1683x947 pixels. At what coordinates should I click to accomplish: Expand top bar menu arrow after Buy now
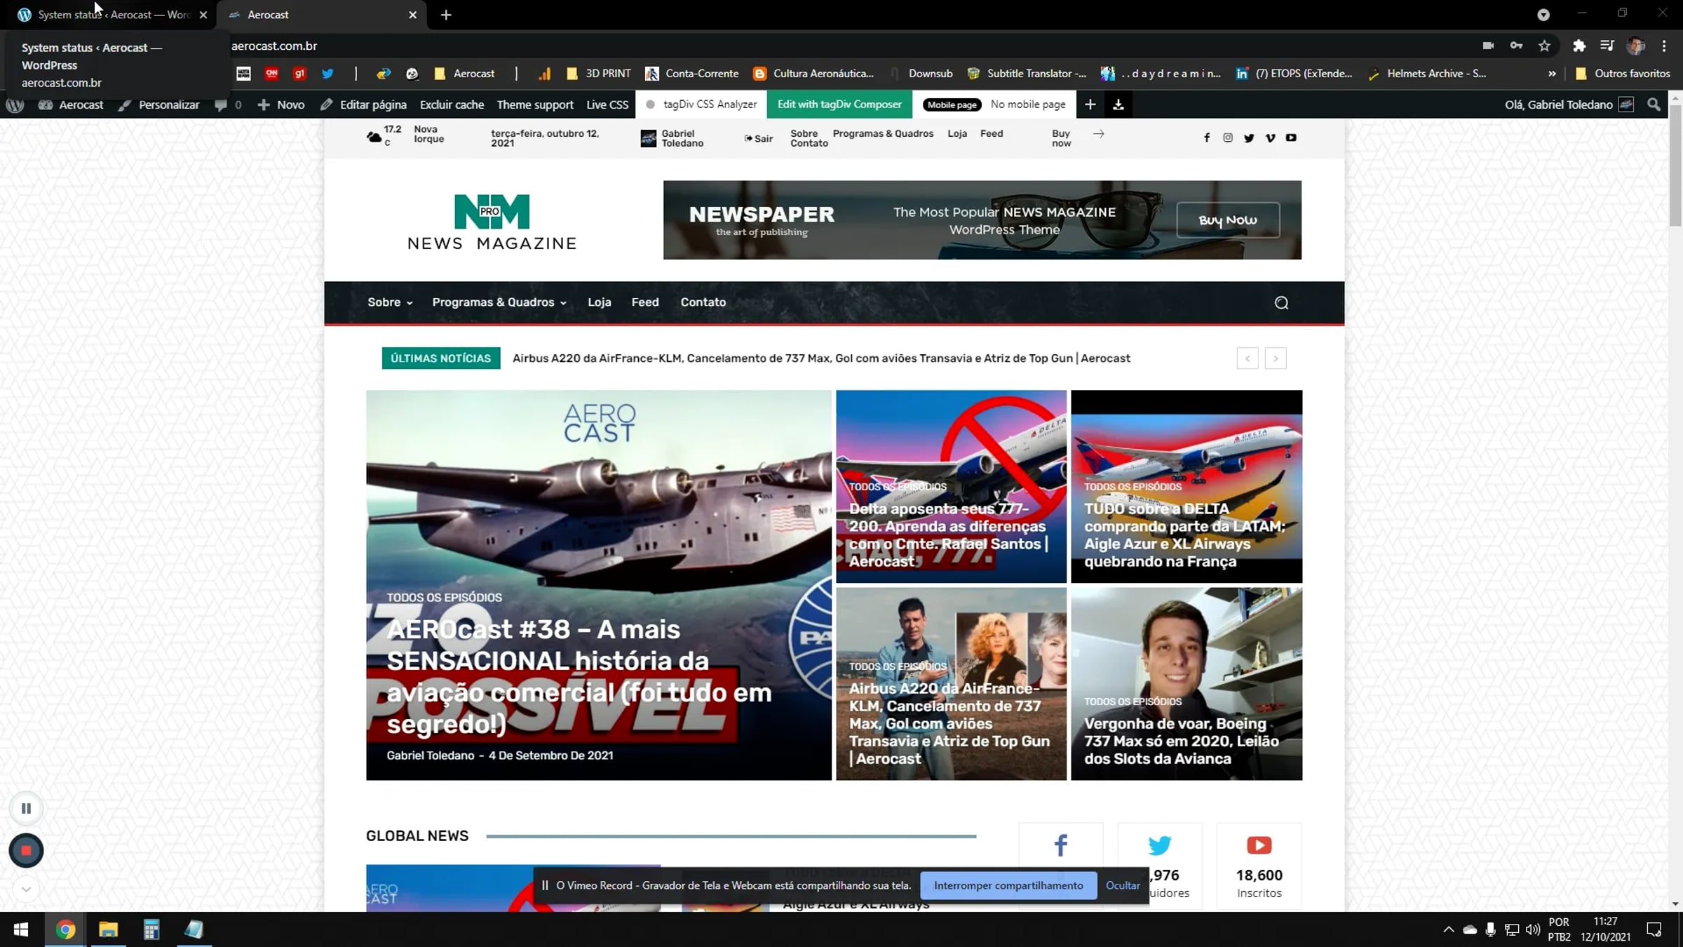[1099, 134]
